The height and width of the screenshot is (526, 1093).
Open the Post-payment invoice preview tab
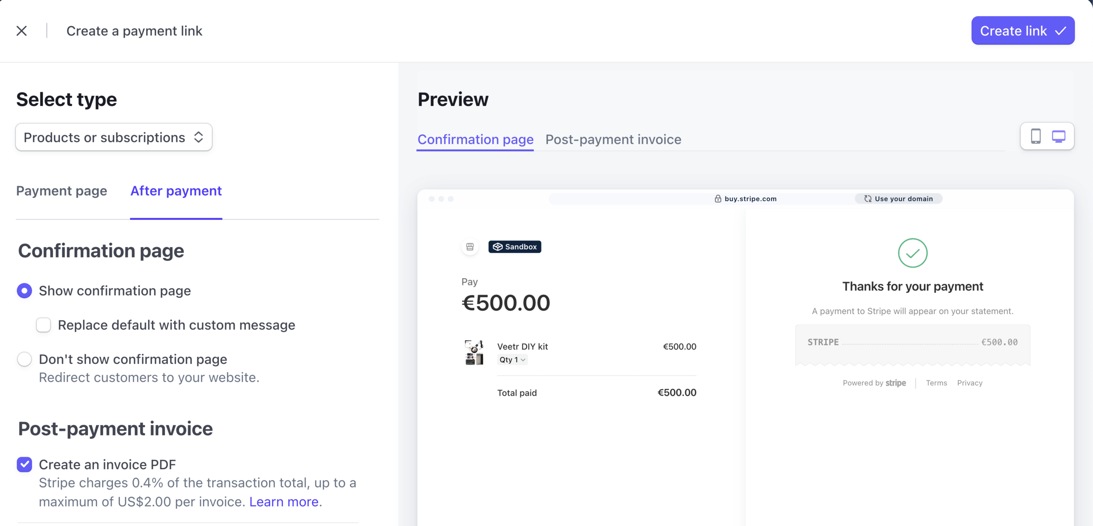(613, 139)
